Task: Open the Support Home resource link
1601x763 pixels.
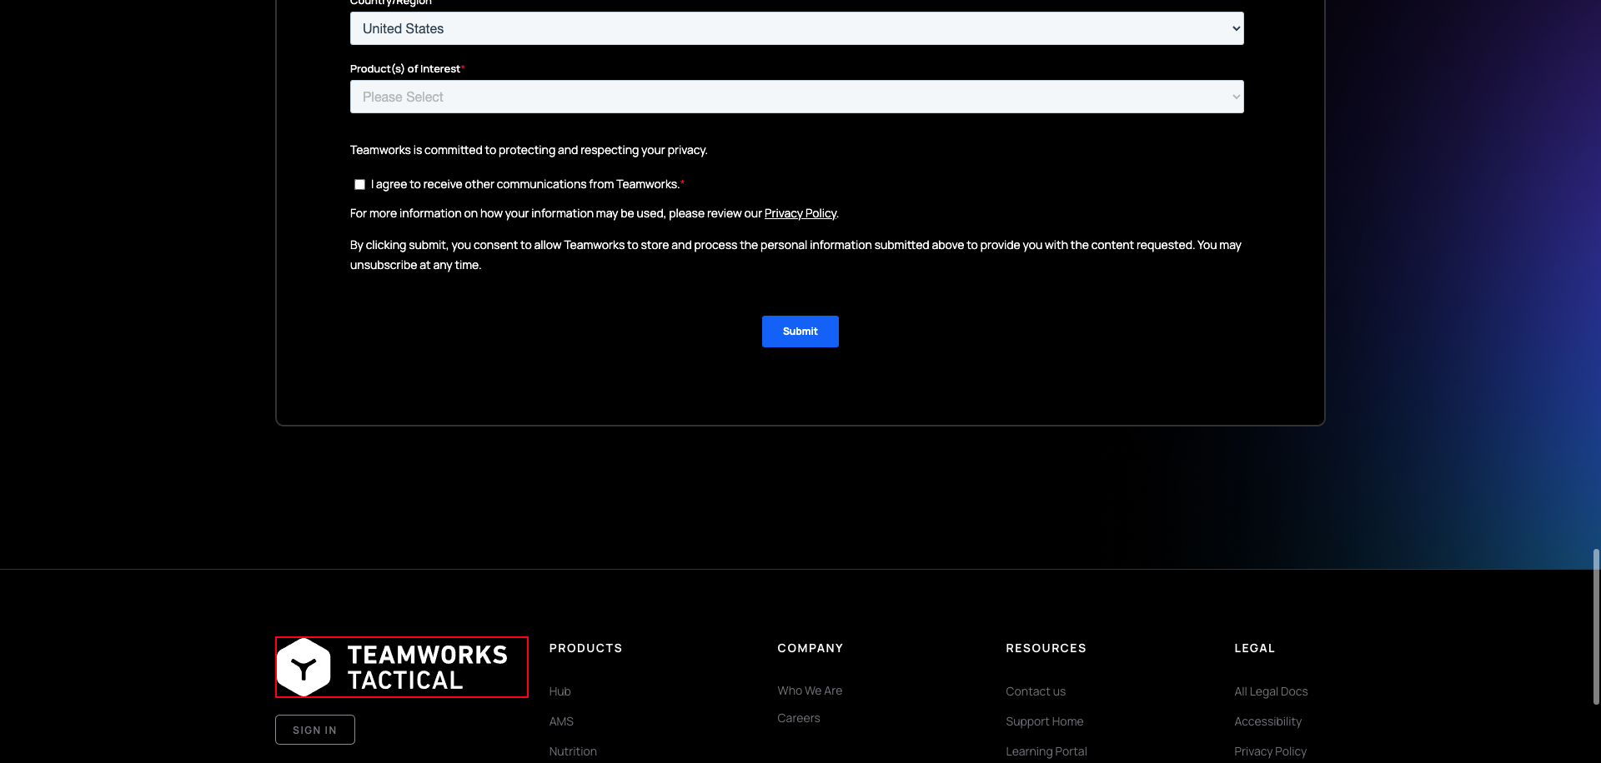Action: pos(1044,721)
